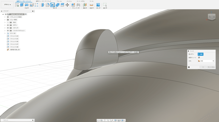Expand the ビュー管理 node
Screen dimensions: 219x122
[x=5, y=20]
